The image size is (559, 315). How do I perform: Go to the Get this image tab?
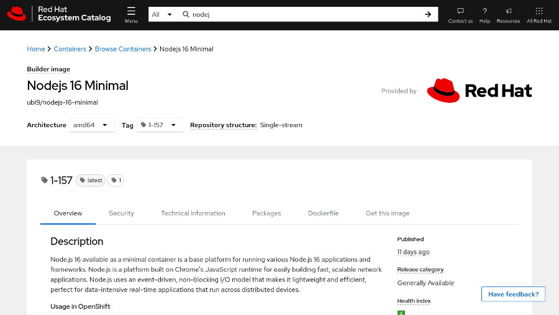tap(387, 213)
